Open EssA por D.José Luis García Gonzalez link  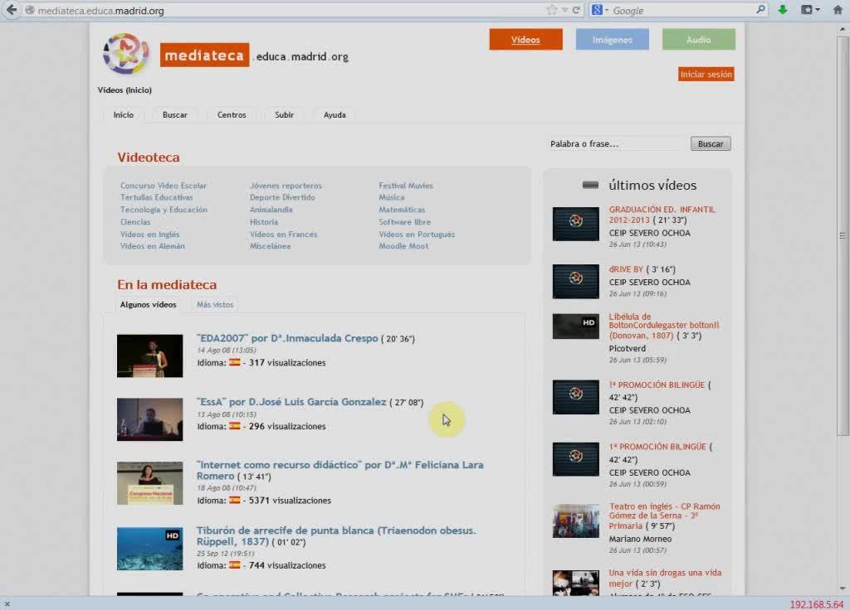[291, 402]
